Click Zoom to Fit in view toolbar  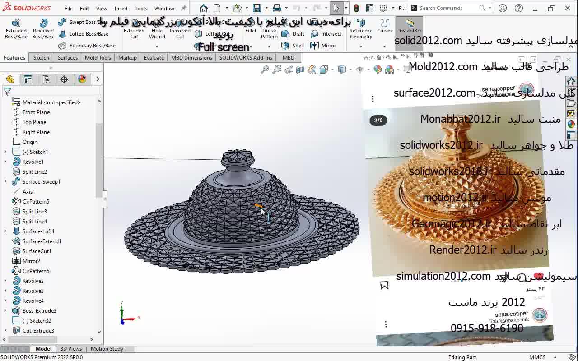point(265,69)
